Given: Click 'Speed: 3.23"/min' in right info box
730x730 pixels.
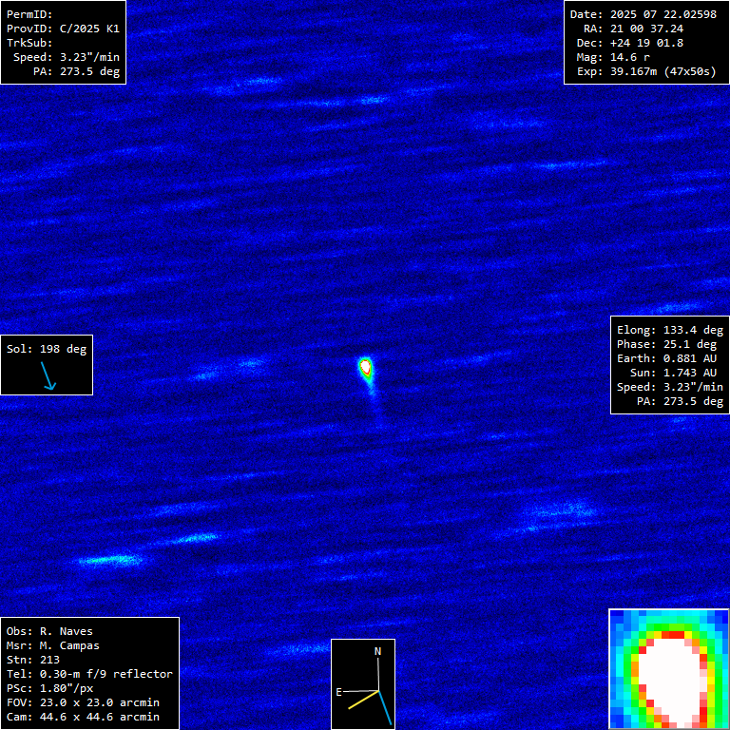Looking at the screenshot, I should tap(670, 388).
